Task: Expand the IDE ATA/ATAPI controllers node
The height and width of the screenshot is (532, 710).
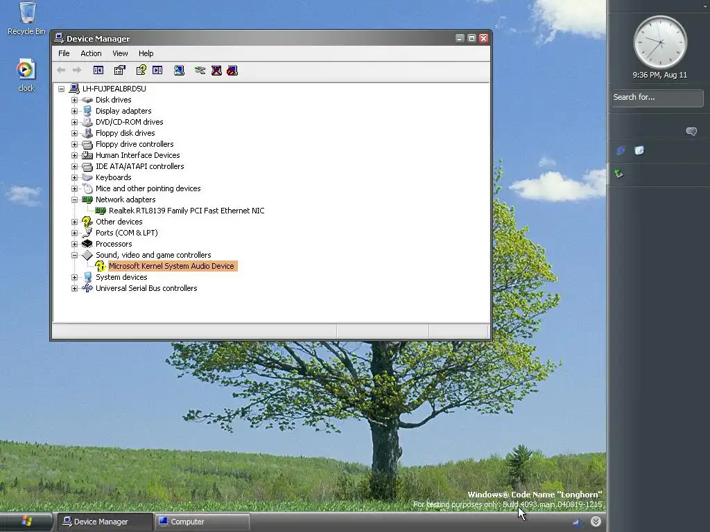Action: coord(74,166)
